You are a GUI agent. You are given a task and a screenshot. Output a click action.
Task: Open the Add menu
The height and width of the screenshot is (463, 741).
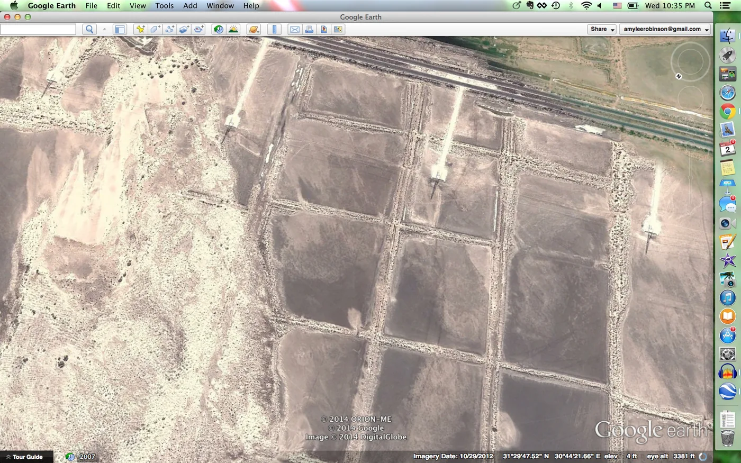190,5
